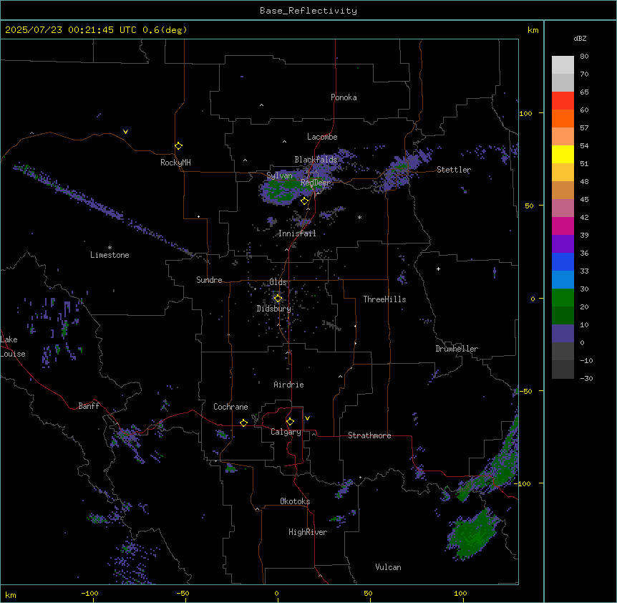The height and width of the screenshot is (603, 617).
Task: Select the Olds label
Action: click(278, 282)
